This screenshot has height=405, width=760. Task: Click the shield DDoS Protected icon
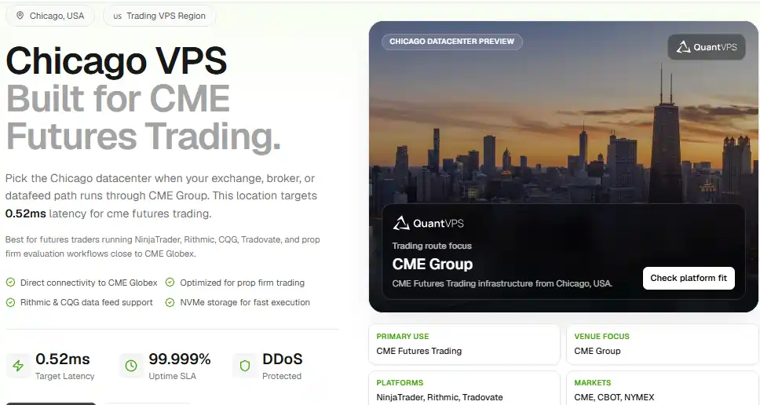point(245,366)
